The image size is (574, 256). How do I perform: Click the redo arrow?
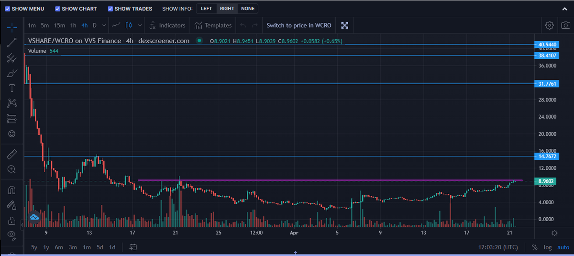(x=255, y=25)
